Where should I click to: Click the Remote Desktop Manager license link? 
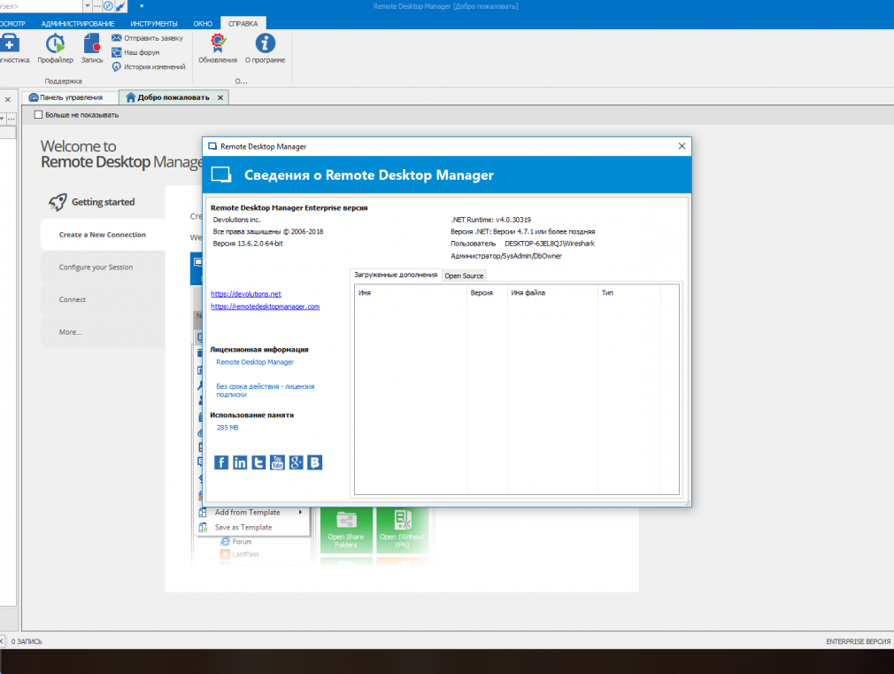pyautogui.click(x=255, y=362)
